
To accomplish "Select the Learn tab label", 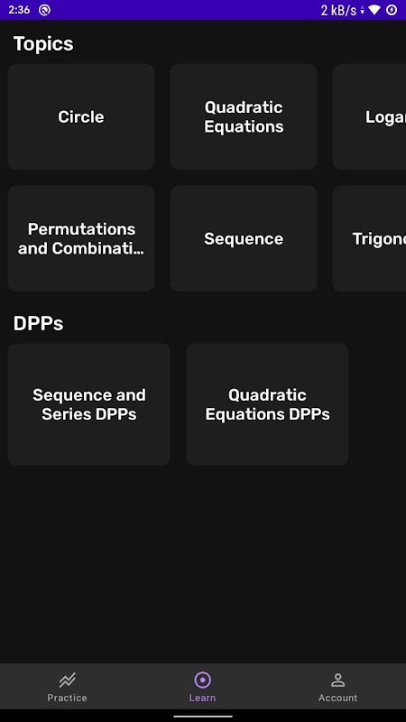I will (x=202, y=698).
